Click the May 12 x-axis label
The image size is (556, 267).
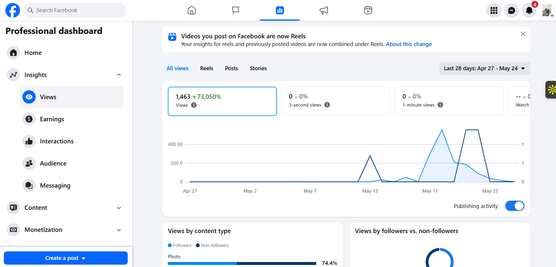tap(370, 191)
